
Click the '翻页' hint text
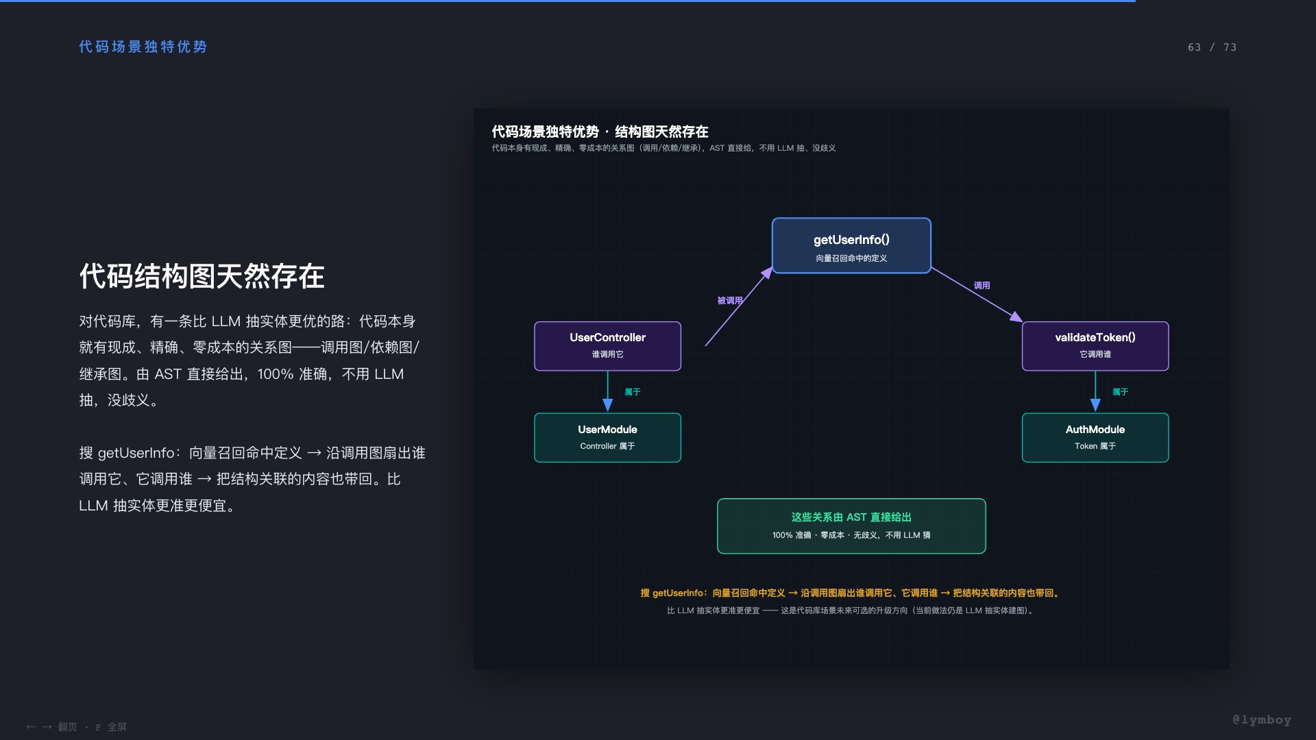67,727
